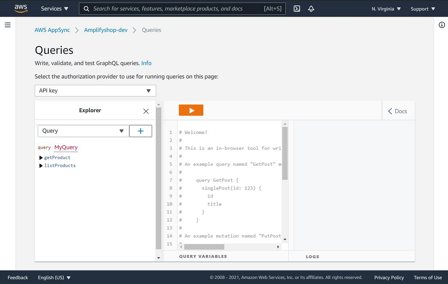Open the N. Virginia region dropdown
The image size is (448, 284).
click(386, 9)
